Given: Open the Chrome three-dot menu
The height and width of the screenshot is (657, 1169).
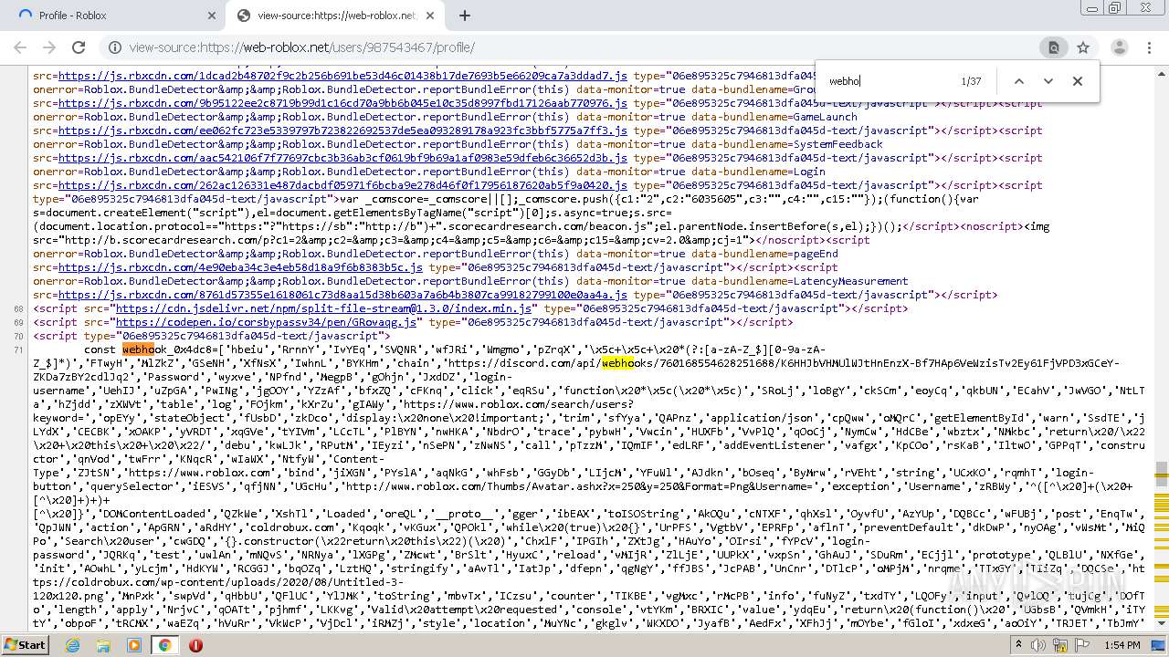Looking at the screenshot, I should [x=1148, y=47].
